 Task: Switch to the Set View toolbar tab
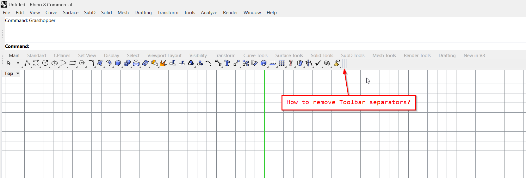click(x=87, y=56)
